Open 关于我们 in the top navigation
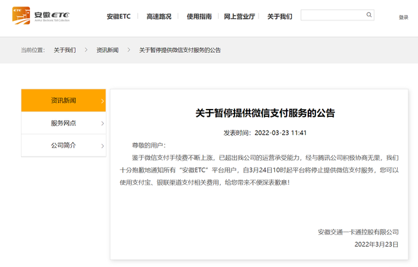 [x=280, y=16]
